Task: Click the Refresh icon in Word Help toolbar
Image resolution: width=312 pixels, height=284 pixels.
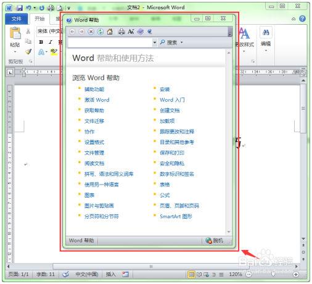Action: click(101, 31)
